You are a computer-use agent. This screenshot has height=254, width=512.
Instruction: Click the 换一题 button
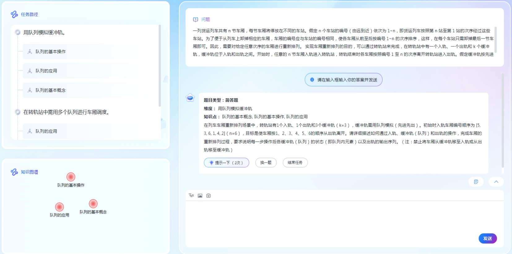[x=266, y=163]
